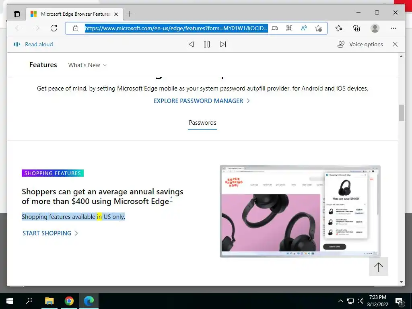412x309 pixels.
Task: Click the back-to-top arrow button
Action: click(x=378, y=266)
